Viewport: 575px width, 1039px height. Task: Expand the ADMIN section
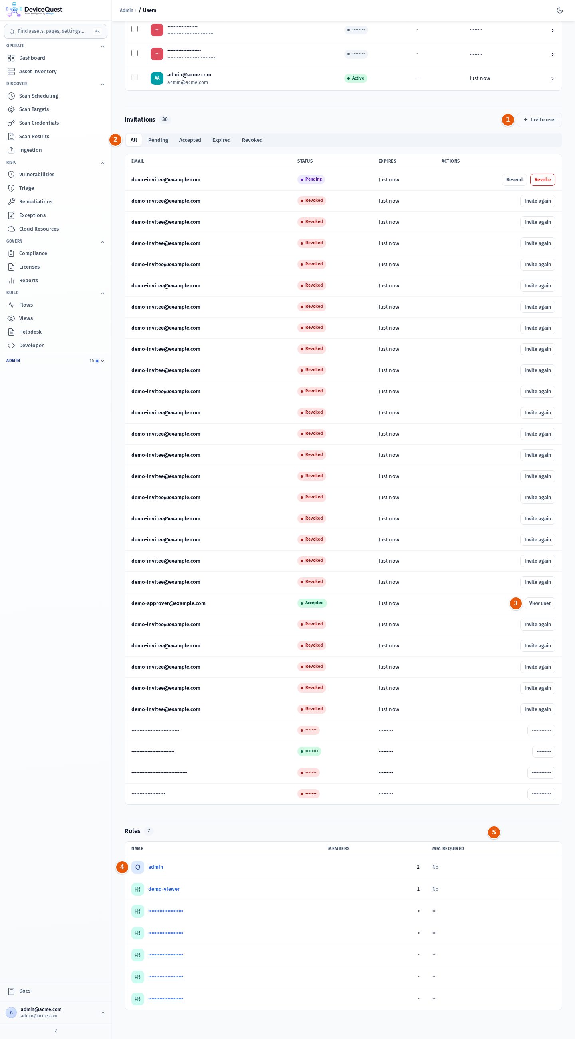(102, 361)
